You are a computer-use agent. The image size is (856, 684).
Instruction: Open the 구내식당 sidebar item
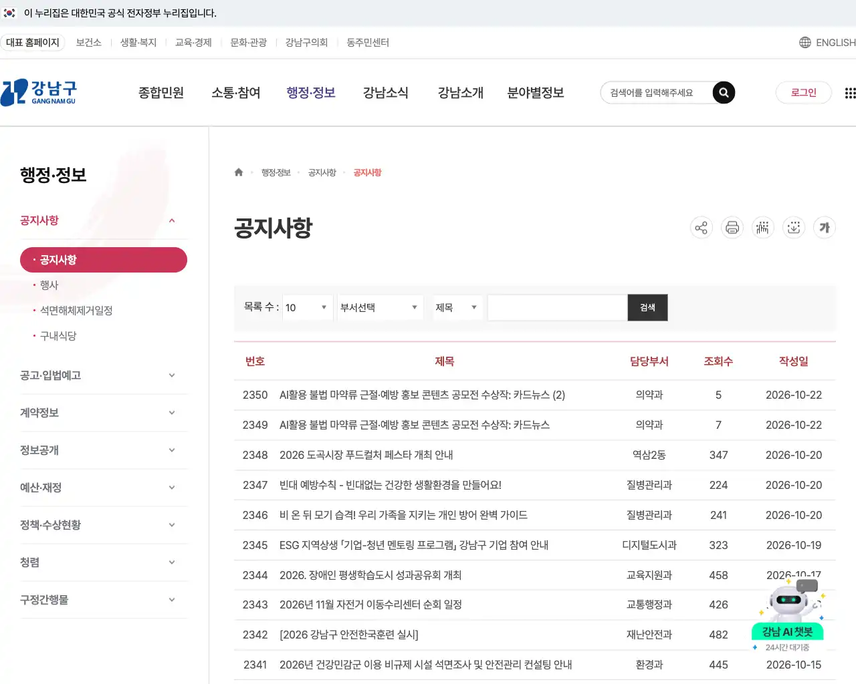(58, 336)
